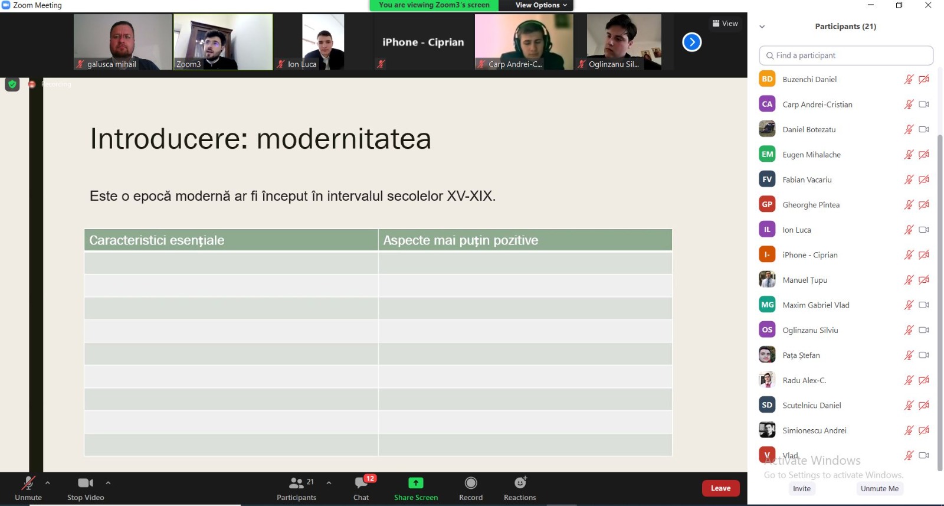Viewport: 944px width, 506px height.
Task: Expand audio options arrow beside Unmute
Action: (48, 483)
